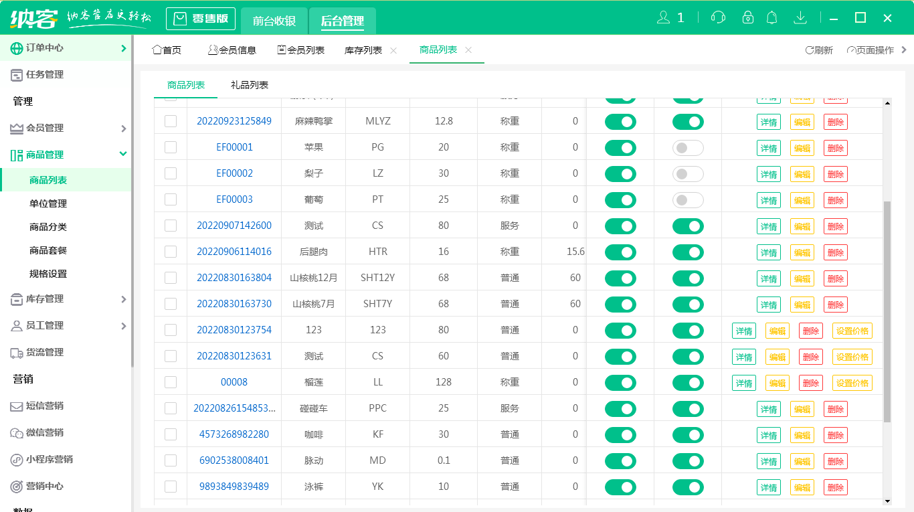Check the checkbox on the 榴莲 row
This screenshot has width=914, height=512.
(171, 382)
